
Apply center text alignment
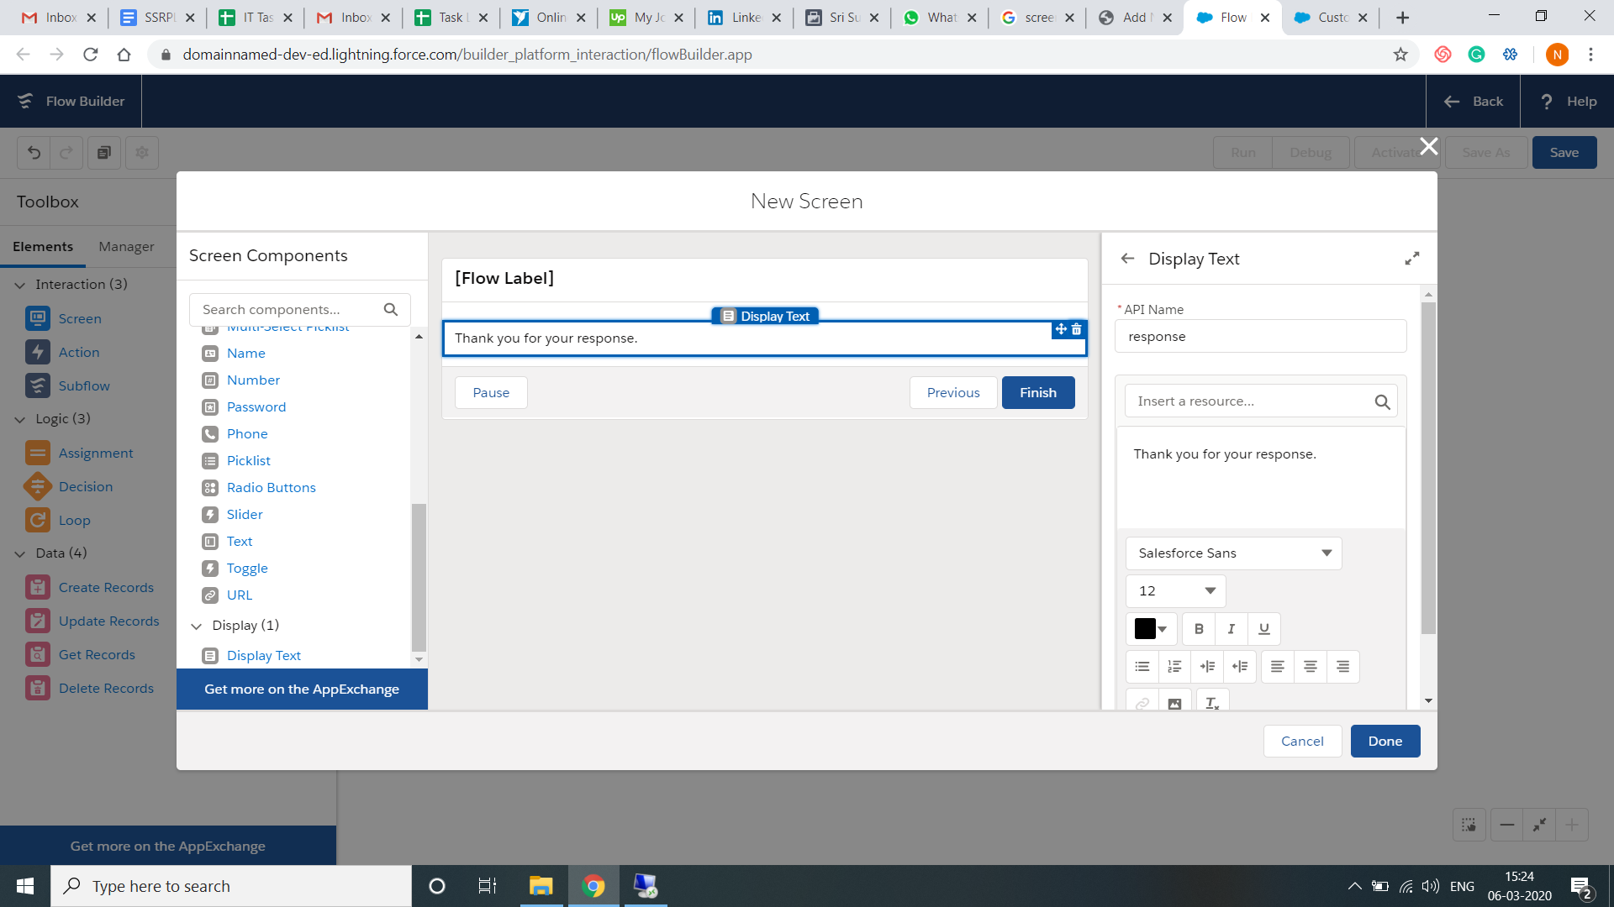1310,666
